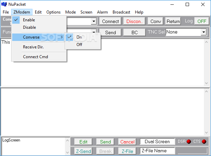Open the TNC Sel None dropdown
Screen dimensions: 211x156
pos(204,32)
